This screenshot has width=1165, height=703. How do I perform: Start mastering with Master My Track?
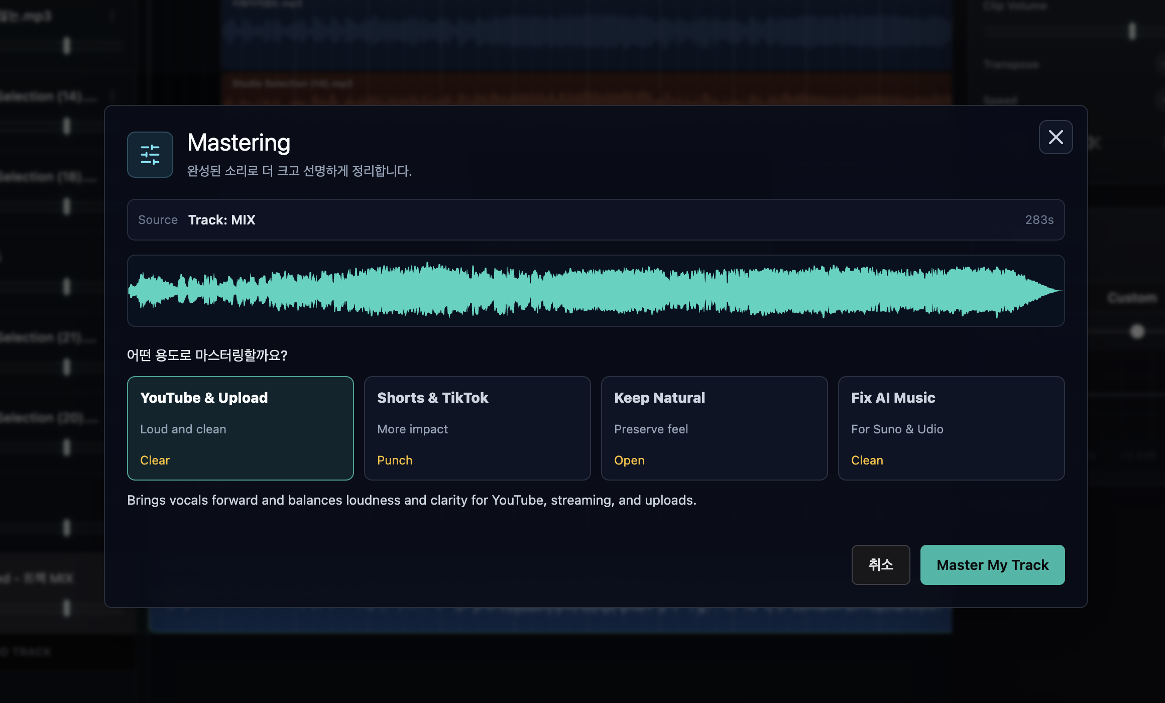992,565
